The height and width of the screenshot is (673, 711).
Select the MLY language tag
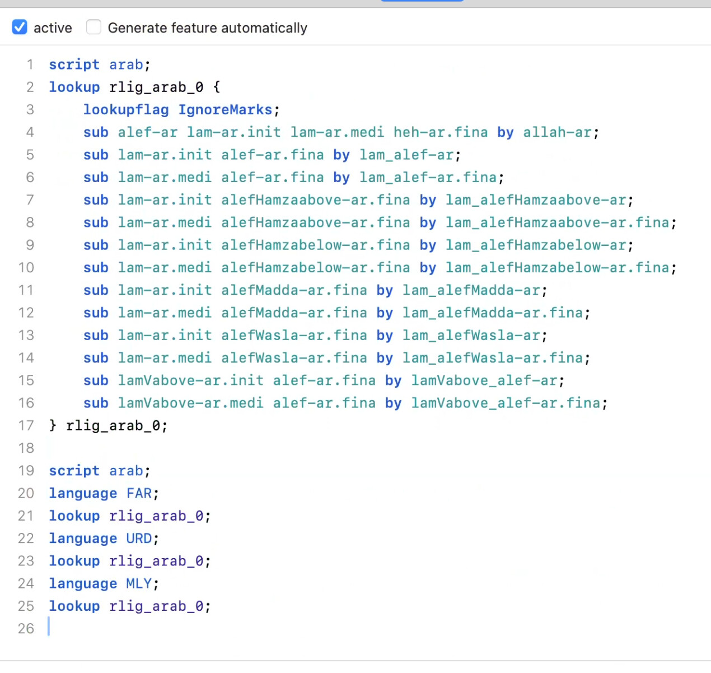(139, 583)
